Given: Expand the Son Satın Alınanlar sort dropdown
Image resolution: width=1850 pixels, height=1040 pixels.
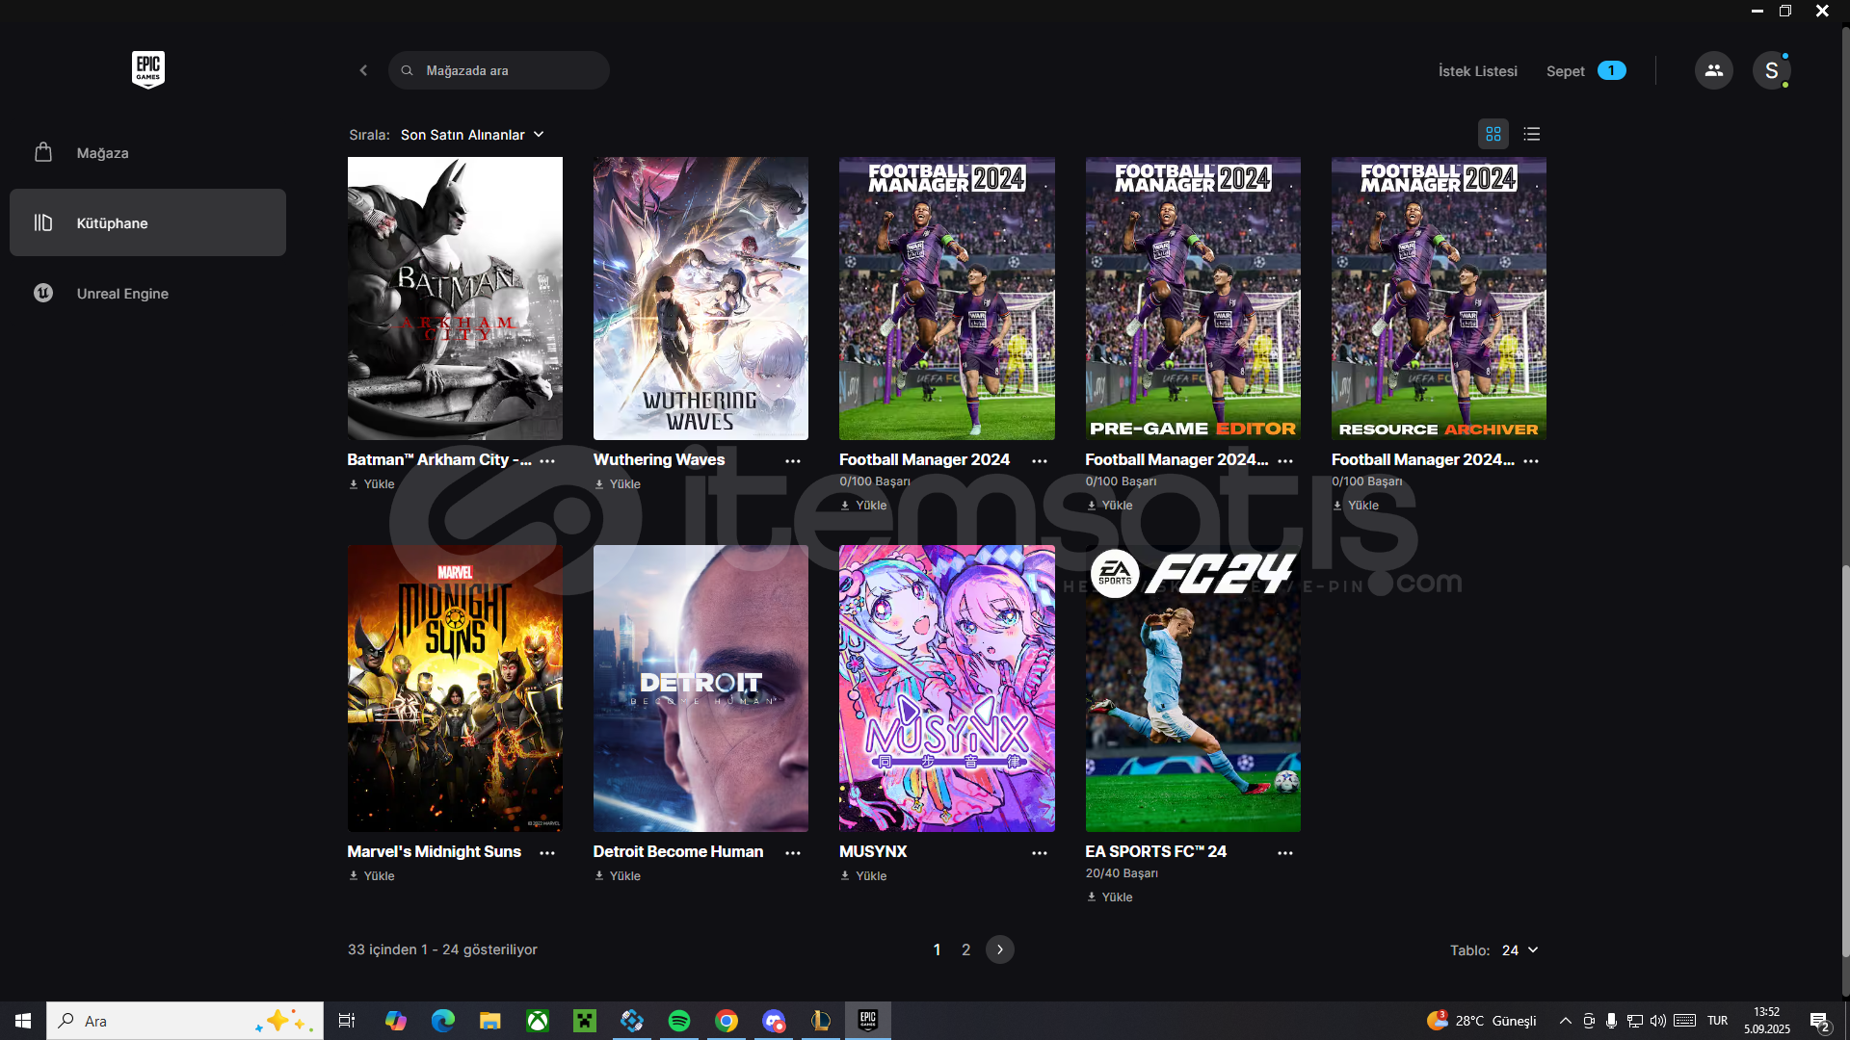Looking at the screenshot, I should 472,135.
